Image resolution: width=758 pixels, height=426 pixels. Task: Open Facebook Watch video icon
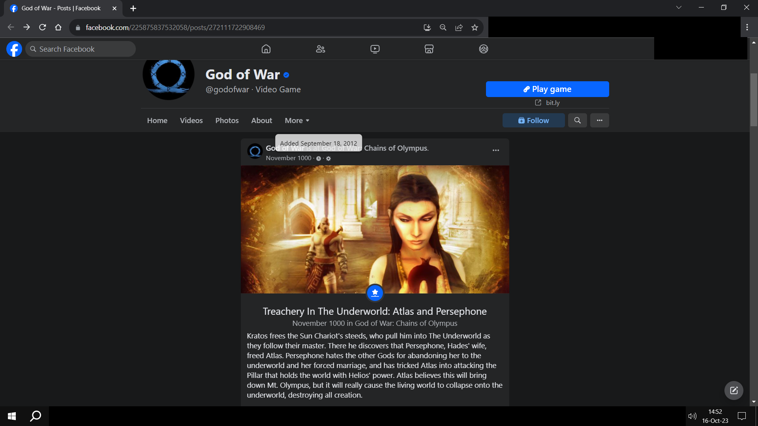click(375, 49)
